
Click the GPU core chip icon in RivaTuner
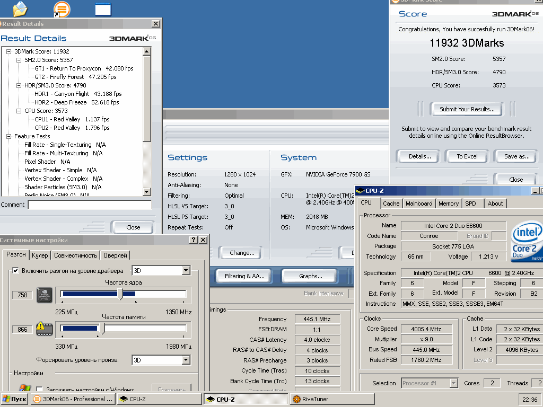(x=45, y=295)
